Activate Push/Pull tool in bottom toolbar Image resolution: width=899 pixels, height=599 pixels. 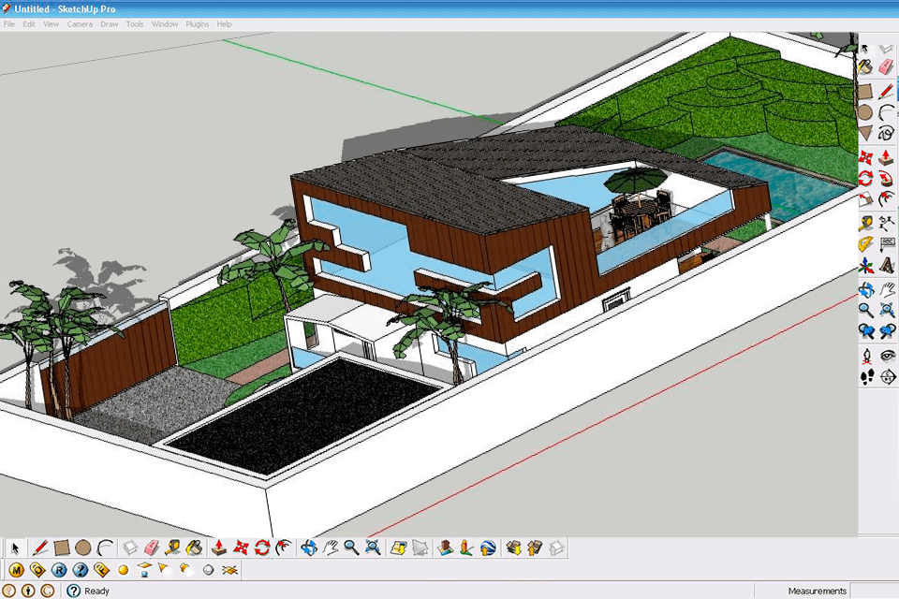coord(218,548)
